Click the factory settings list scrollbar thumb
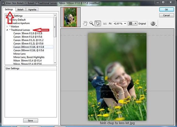Viewport: 177px width, 127px height. [x=55, y=27]
